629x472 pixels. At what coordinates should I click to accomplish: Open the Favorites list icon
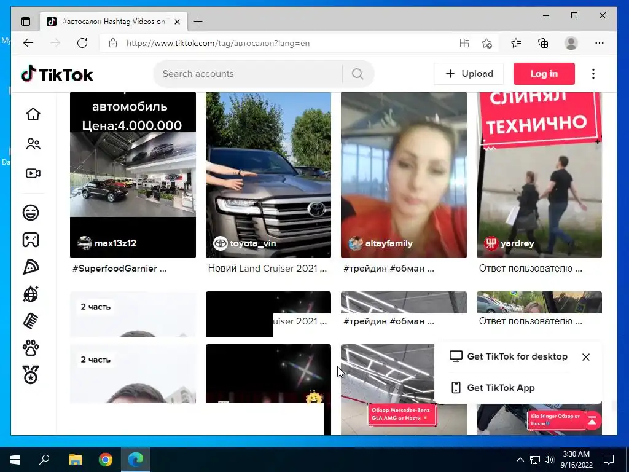516,43
